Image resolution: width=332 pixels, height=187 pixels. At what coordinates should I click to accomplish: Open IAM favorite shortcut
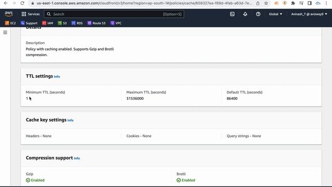click(48, 23)
